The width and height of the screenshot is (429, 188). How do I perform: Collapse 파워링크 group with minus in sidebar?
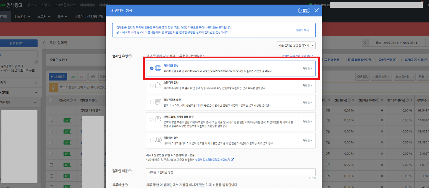pos(35,102)
